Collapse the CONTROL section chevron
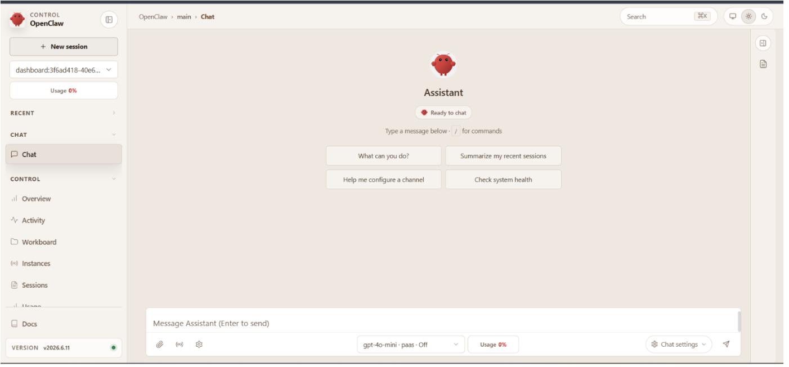This screenshot has height=367, width=789. pos(114,179)
